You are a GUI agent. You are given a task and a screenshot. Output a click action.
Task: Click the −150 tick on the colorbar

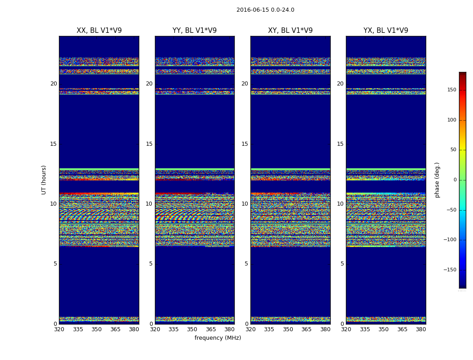point(450,270)
